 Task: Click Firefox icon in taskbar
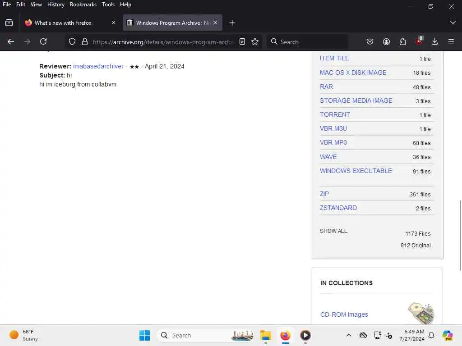[x=285, y=335]
